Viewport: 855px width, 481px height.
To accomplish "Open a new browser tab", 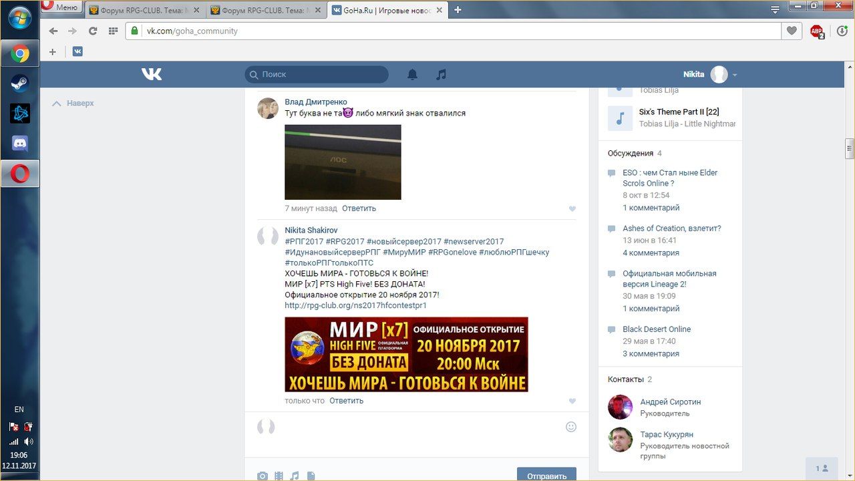I will pos(458,10).
